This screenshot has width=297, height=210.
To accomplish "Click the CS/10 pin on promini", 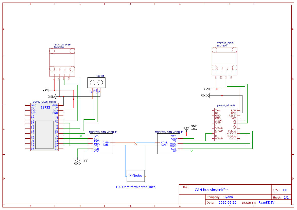I will click(x=233, y=138).
